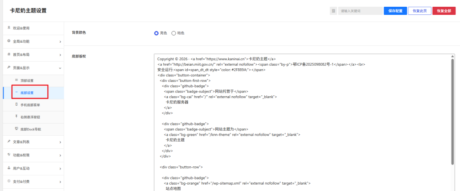Image resolution: width=460 pixels, height=191 pixels.
Task: Click the bg-orange wp-sitemap.xml anchor line
Action: [237, 183]
